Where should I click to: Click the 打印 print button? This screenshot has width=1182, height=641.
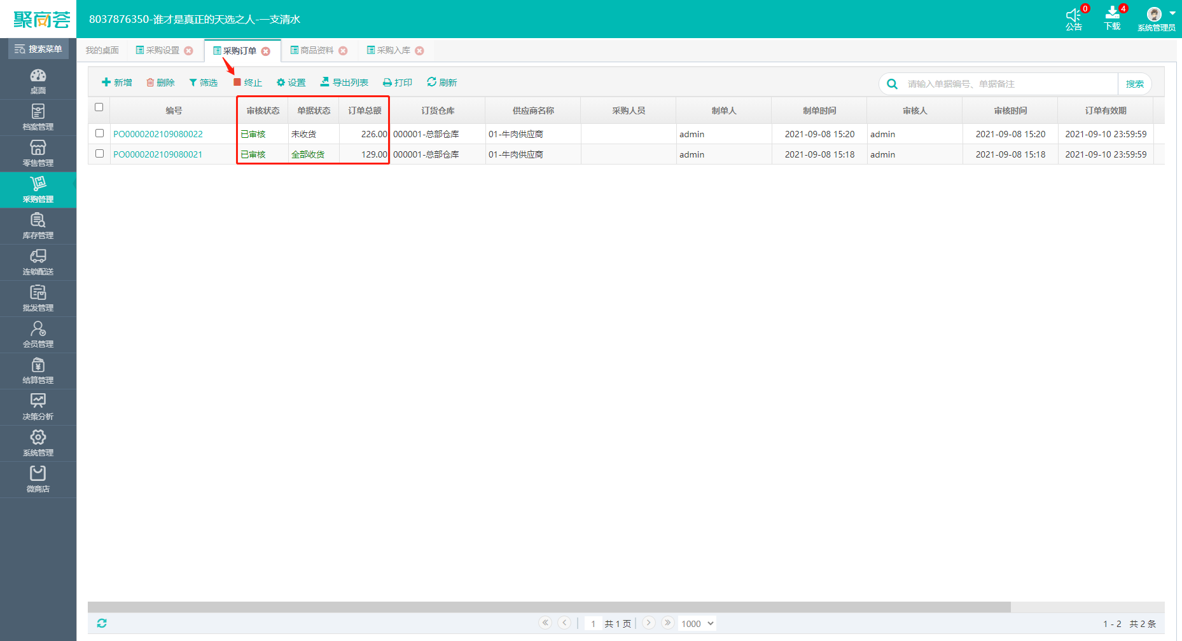[398, 83]
